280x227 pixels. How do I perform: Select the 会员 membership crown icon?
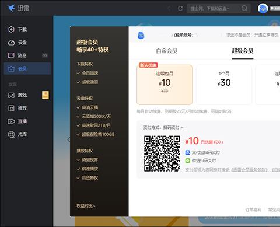pos(11,68)
